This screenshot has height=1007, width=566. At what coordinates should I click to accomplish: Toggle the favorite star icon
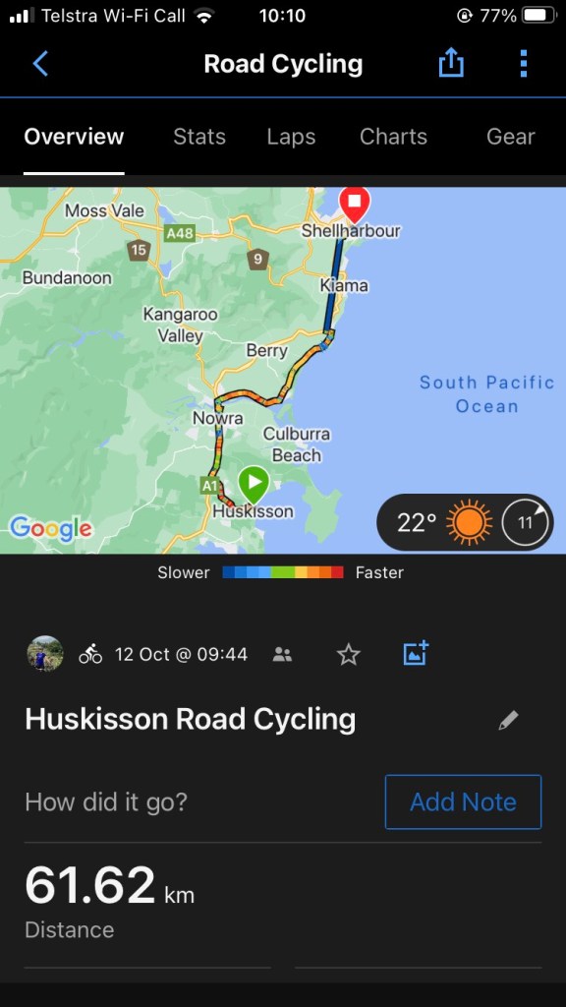click(x=349, y=654)
